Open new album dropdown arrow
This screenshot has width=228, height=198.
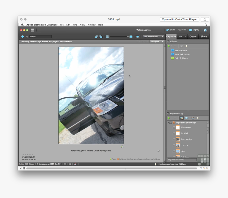coord(172,46)
